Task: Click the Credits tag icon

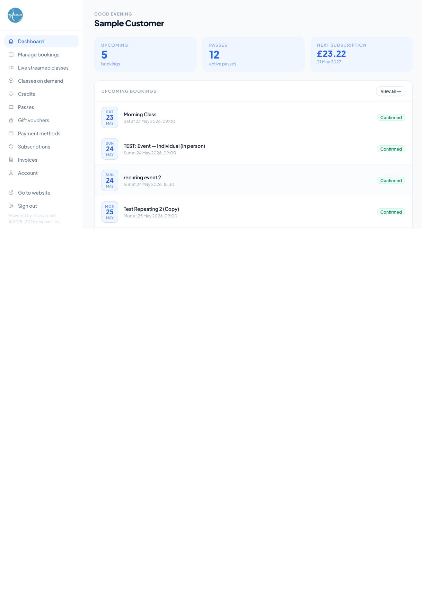Action: click(x=11, y=94)
